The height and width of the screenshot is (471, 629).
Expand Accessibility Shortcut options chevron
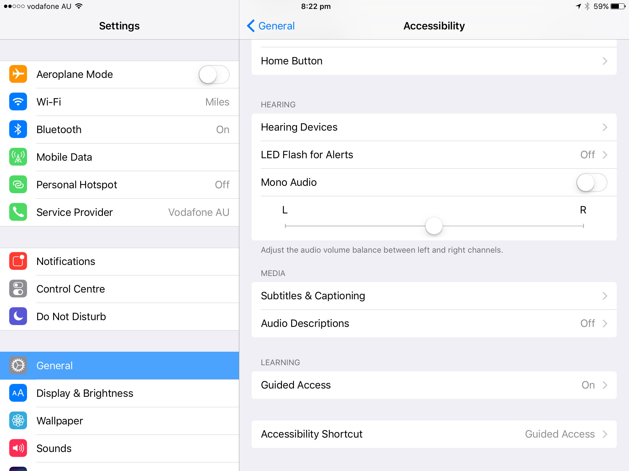(605, 434)
